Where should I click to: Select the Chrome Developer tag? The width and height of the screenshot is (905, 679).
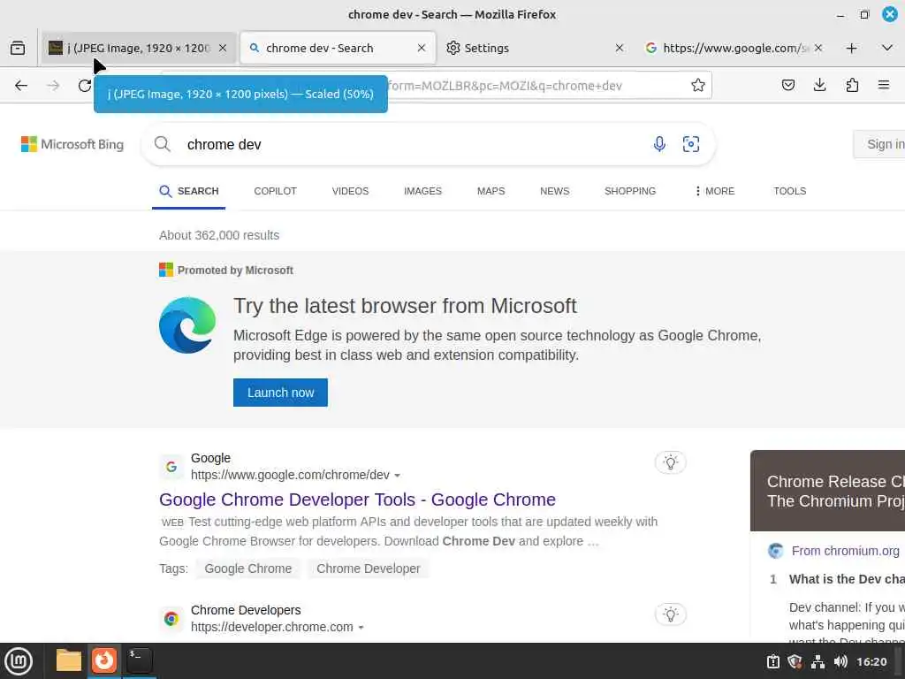[369, 568]
